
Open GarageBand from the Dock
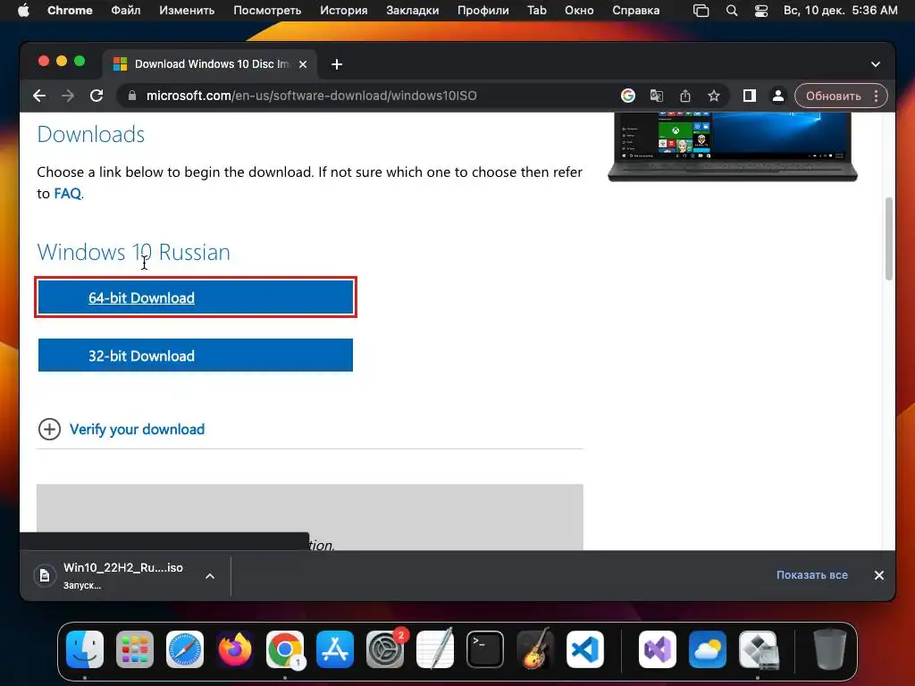coord(535,649)
